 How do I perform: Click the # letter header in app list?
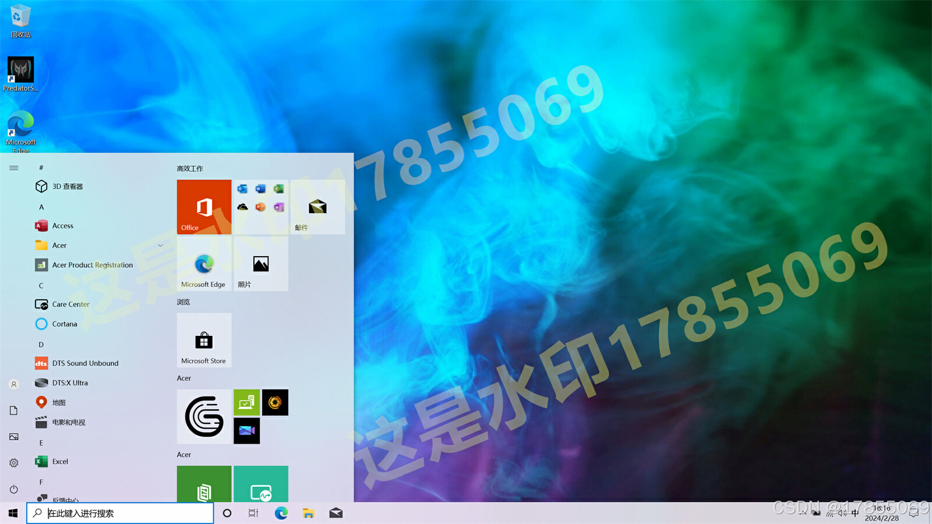(41, 168)
